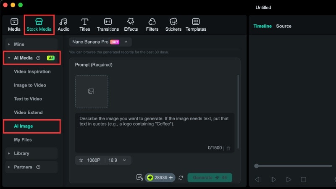Image resolution: width=336 pixels, height=189 pixels.
Task: Click the reference image upload box
Action: coord(92,92)
